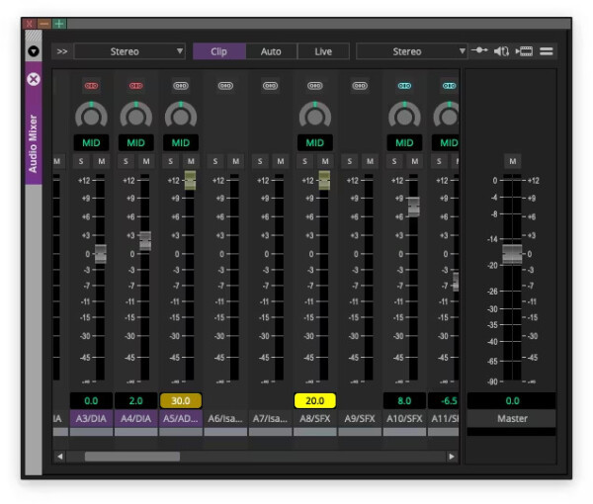Toggle the A10/SFX track link icon
The width and height of the screenshot is (593, 504).
point(404,86)
